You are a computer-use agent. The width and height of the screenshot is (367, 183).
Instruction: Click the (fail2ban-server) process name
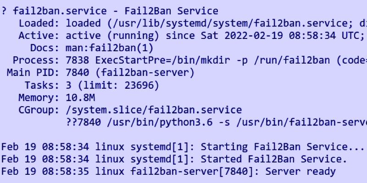pyautogui.click(x=145, y=73)
